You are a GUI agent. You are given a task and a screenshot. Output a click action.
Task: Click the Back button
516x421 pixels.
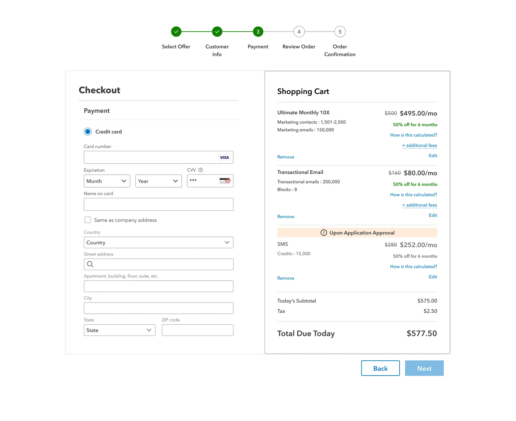[381, 368]
